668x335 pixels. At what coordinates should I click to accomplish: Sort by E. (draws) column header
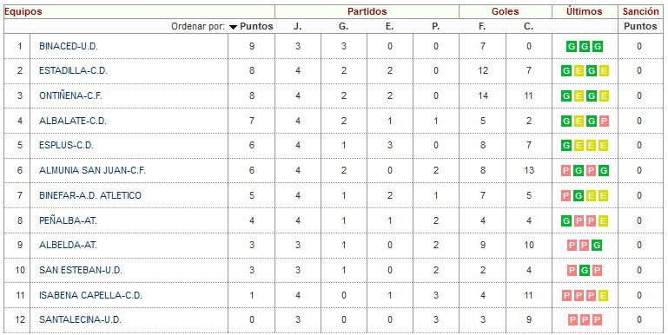(x=389, y=26)
